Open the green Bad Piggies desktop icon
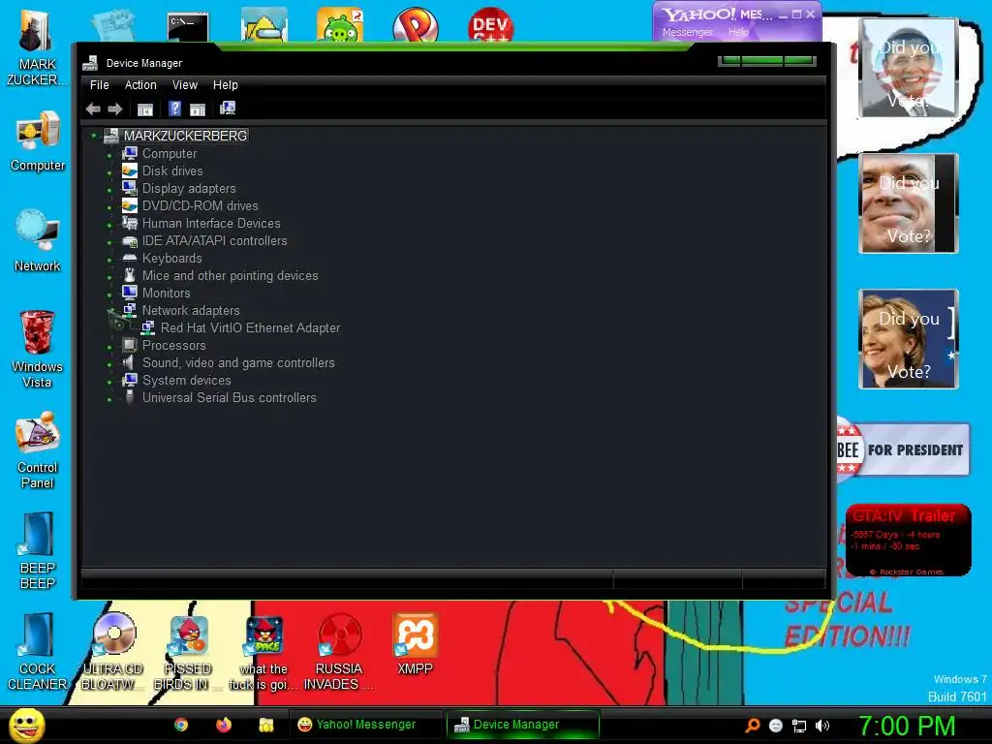 tap(340, 25)
